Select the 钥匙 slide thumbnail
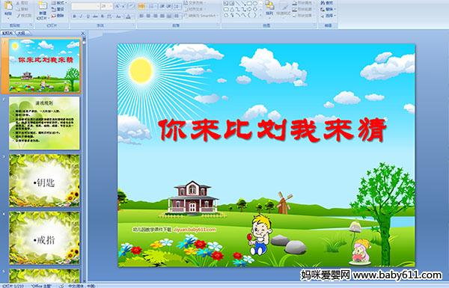This screenshot has width=449, height=288. click(44, 180)
